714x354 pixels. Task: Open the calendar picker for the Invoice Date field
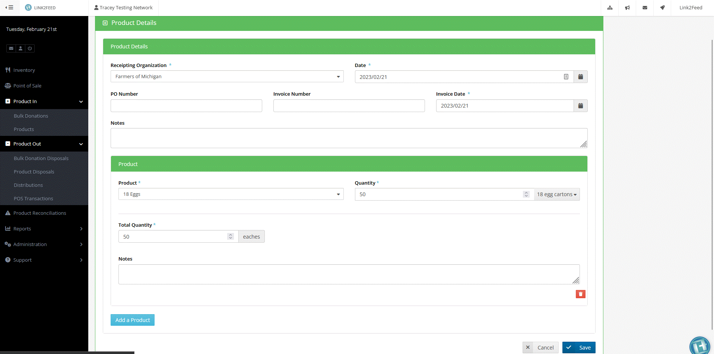pyautogui.click(x=580, y=106)
